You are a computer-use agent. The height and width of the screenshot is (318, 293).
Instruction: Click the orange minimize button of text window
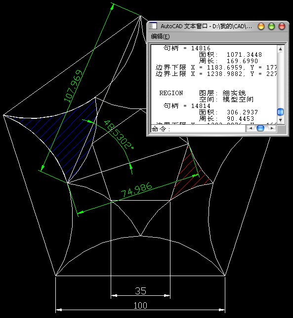pyautogui.click(x=261, y=26)
